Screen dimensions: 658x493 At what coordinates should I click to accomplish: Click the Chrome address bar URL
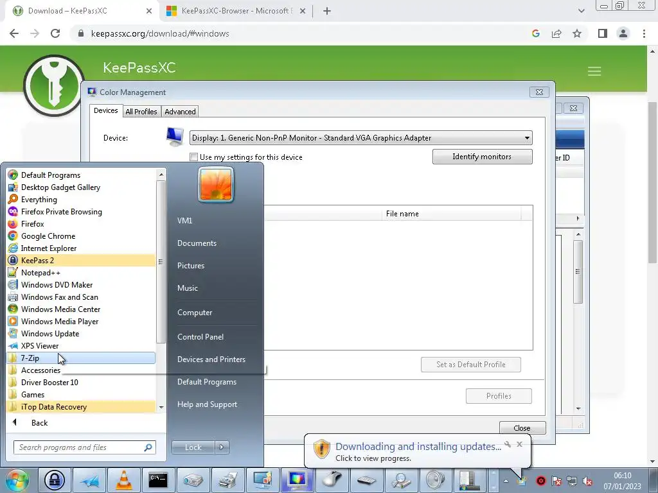pos(160,33)
